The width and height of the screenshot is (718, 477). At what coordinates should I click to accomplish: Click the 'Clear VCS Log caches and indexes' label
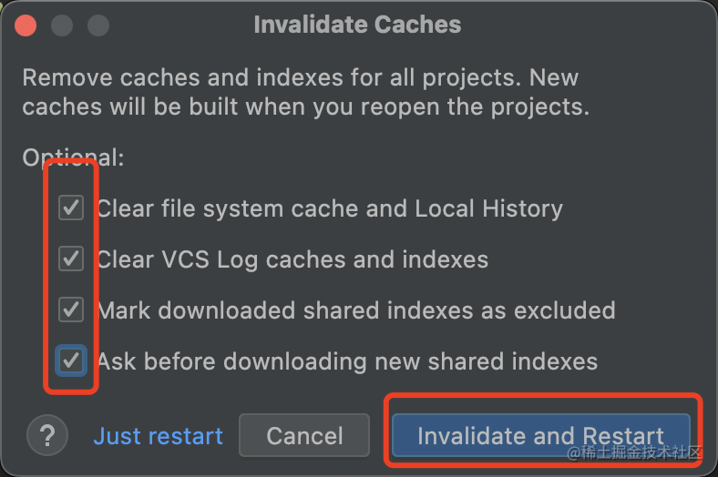292,259
